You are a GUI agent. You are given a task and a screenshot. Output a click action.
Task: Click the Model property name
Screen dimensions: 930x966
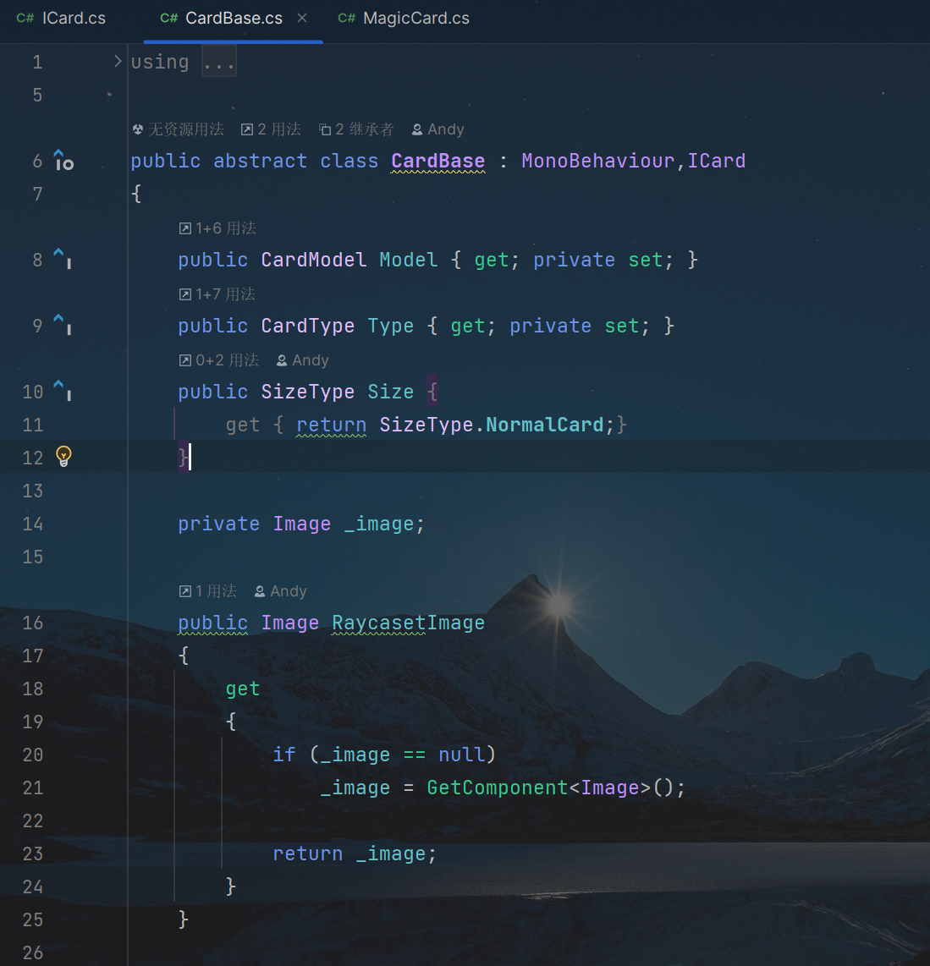(409, 260)
